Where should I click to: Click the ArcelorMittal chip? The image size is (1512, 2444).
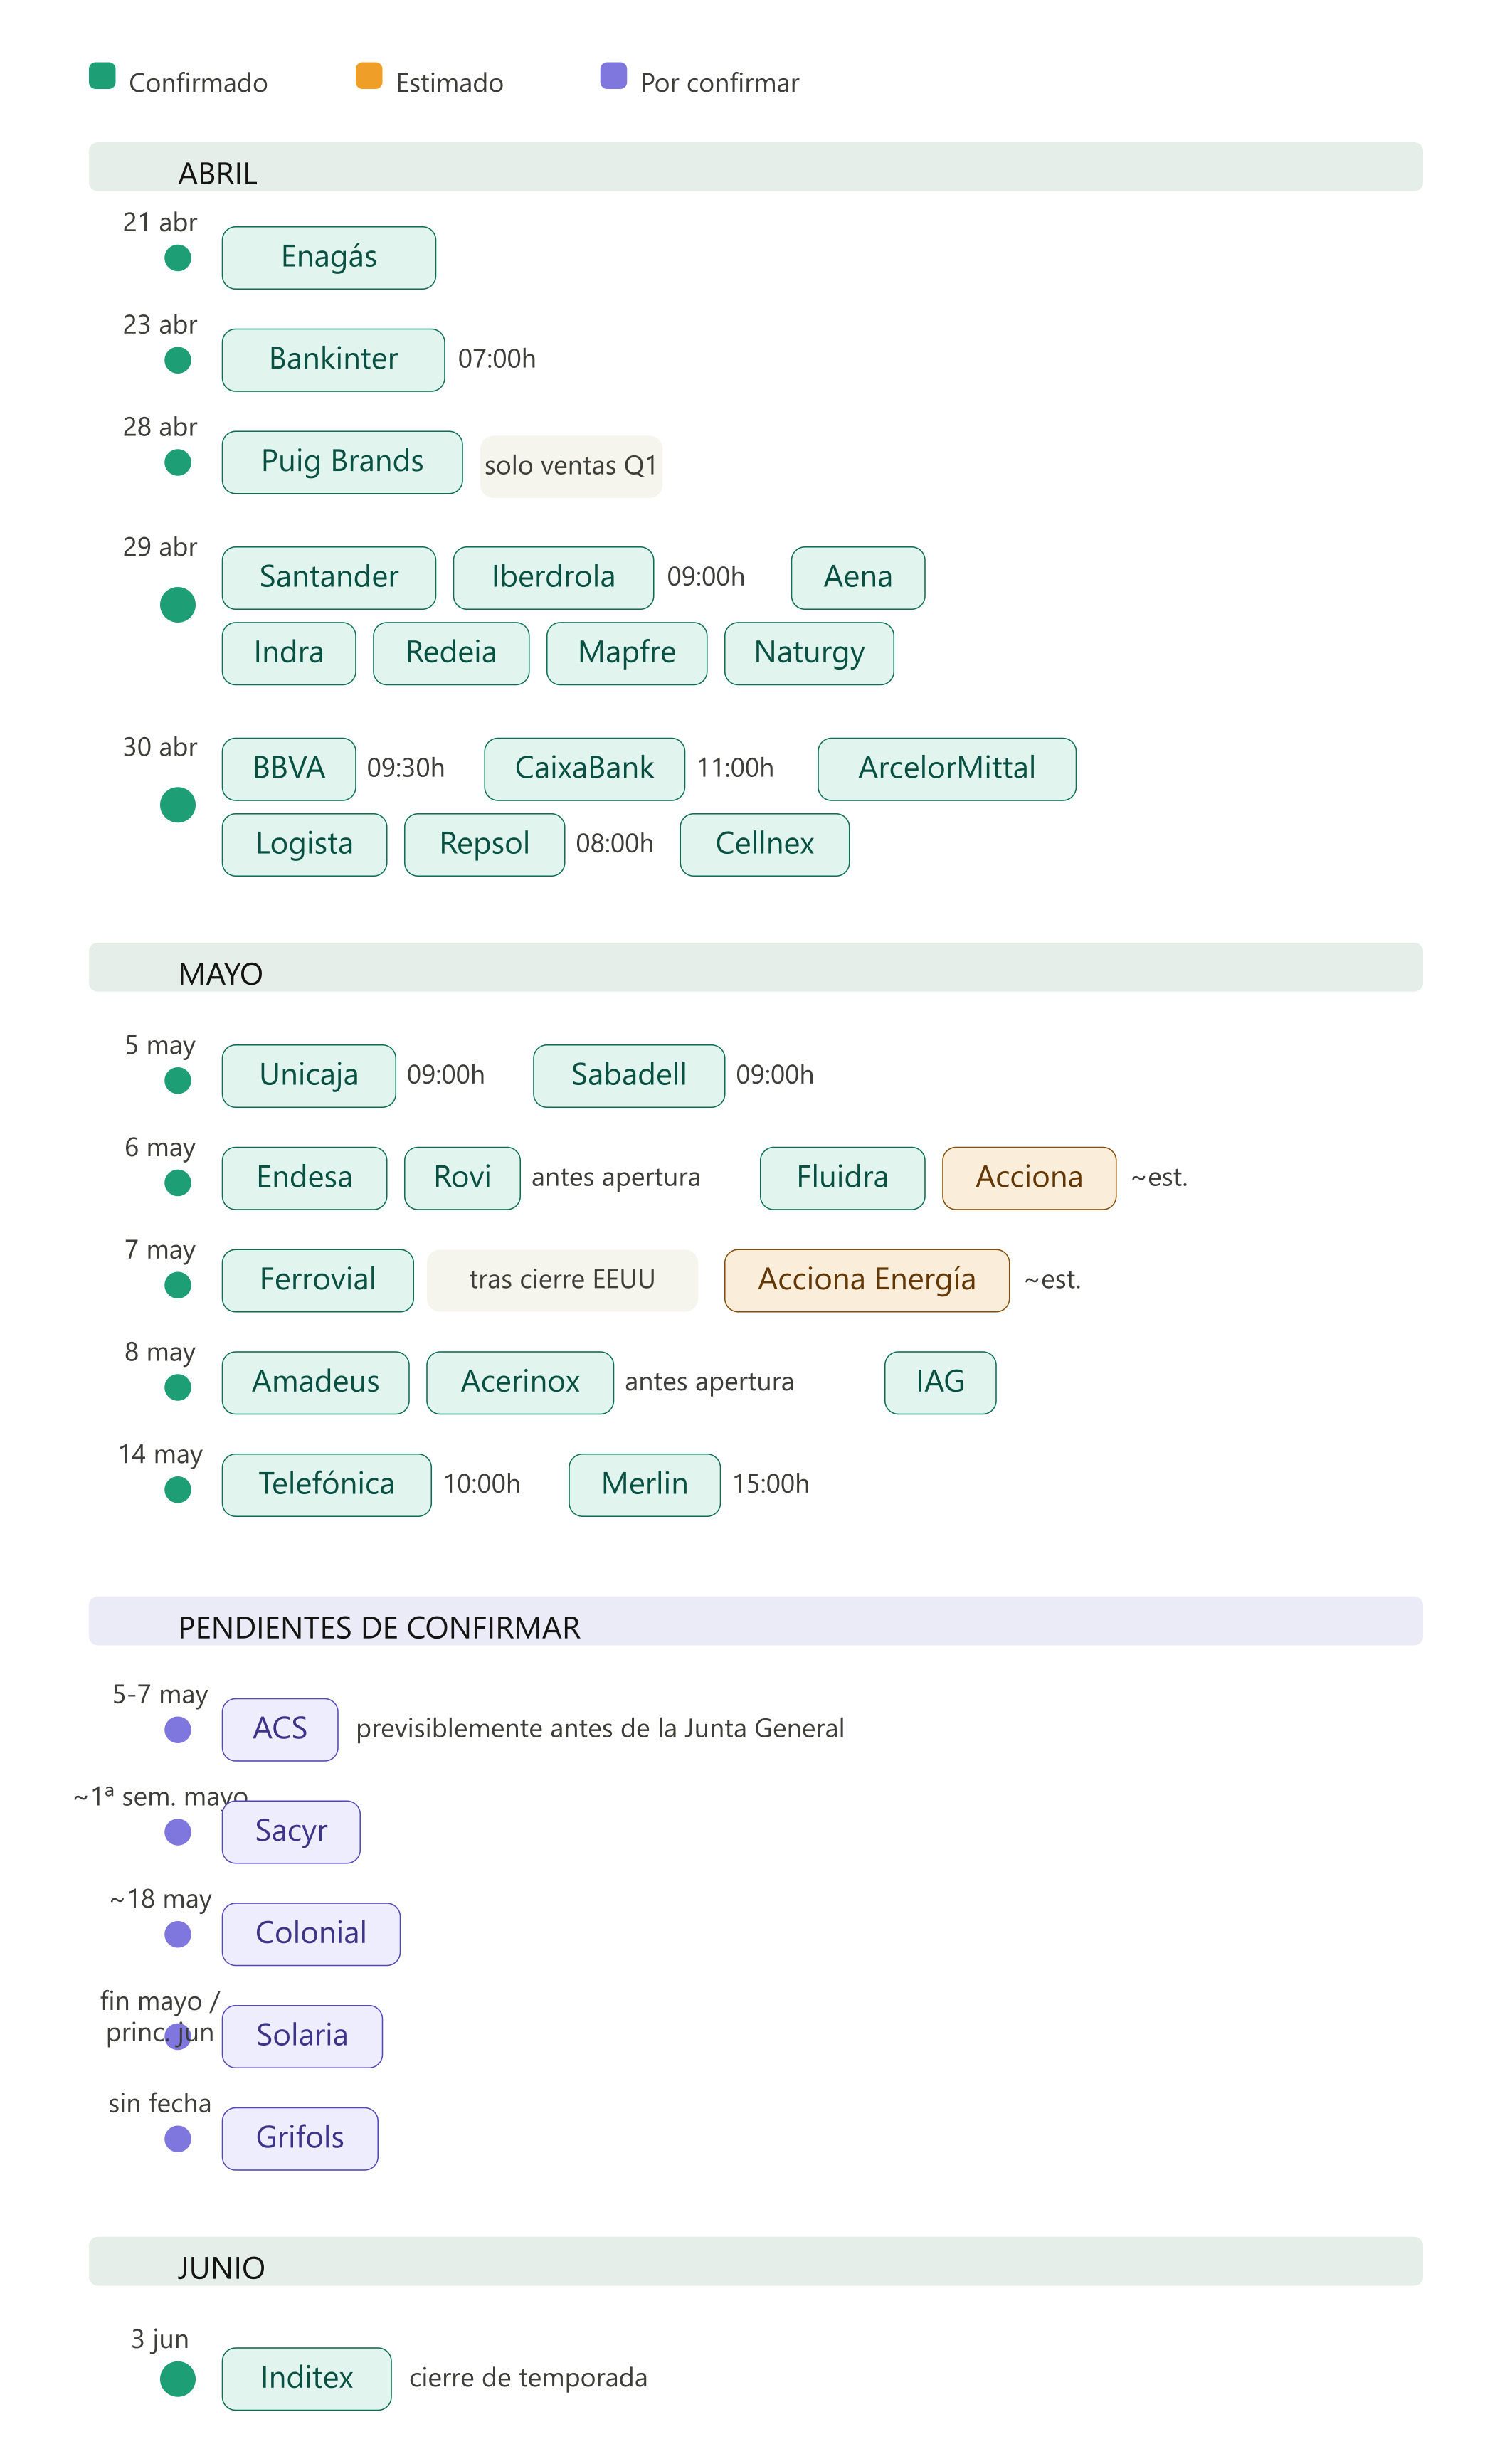[x=946, y=769]
